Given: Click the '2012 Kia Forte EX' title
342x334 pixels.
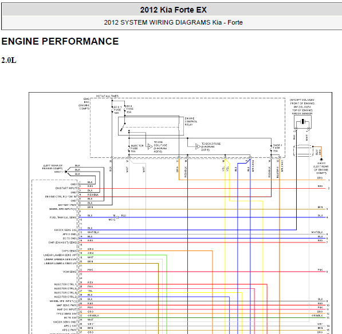Looking at the screenshot, I should click(x=173, y=10).
